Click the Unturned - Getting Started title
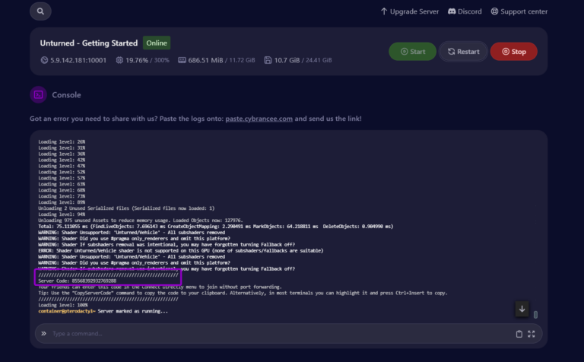Viewport: 584px width, 362px height. (89, 43)
